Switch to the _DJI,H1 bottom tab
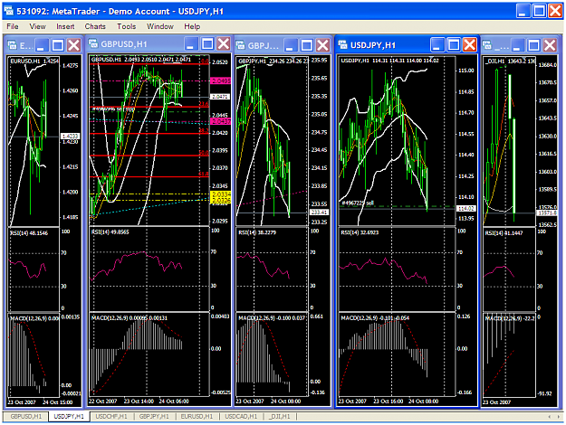 click(280, 416)
